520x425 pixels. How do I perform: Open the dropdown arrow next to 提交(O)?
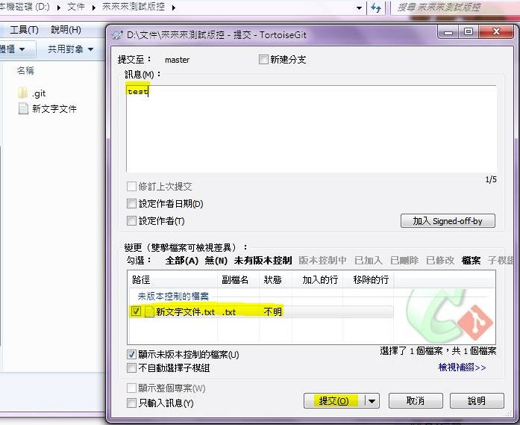pyautogui.click(x=372, y=401)
